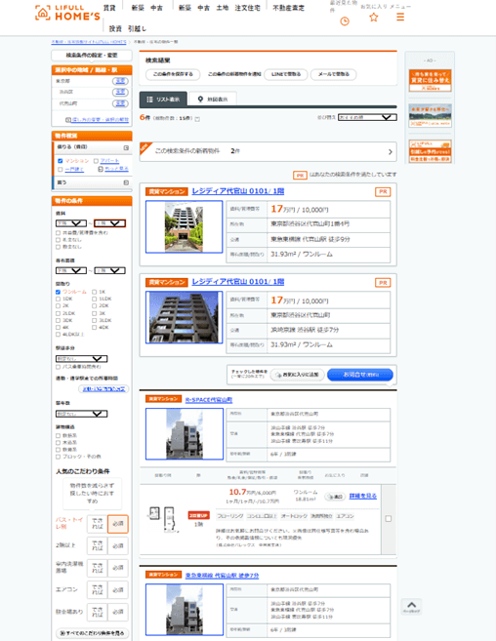Click the blue お問合せ button
The height and width of the screenshot is (641, 496).
pyautogui.click(x=360, y=375)
